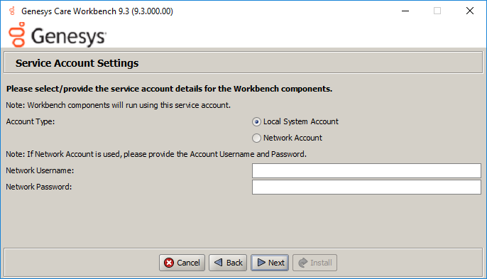487x279 pixels.
Task: Click the 'Service Account Settings' heading
Action: pos(77,63)
